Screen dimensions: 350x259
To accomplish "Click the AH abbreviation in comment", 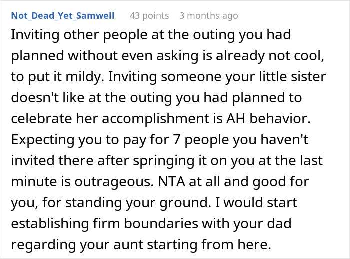I will coord(236,118).
